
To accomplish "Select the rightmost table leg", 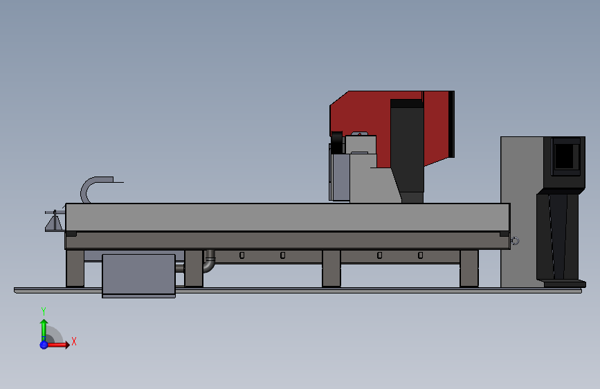I will (469, 268).
